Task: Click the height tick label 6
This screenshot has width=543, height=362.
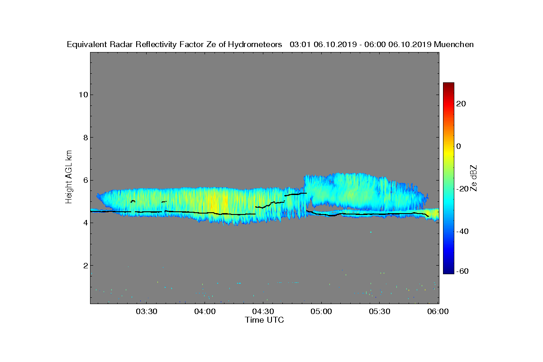Action: pyautogui.click(x=85, y=180)
